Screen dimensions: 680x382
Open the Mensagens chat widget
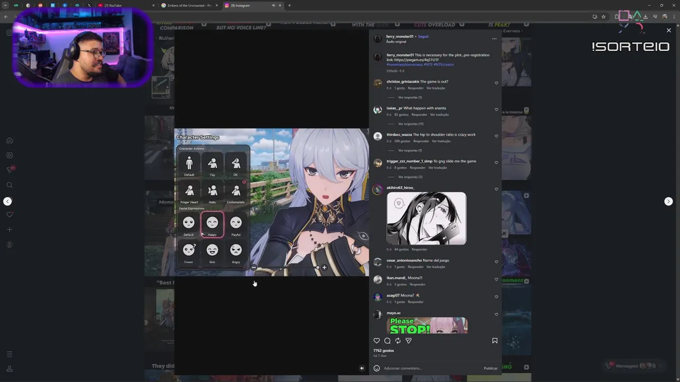pyautogui.click(x=632, y=366)
